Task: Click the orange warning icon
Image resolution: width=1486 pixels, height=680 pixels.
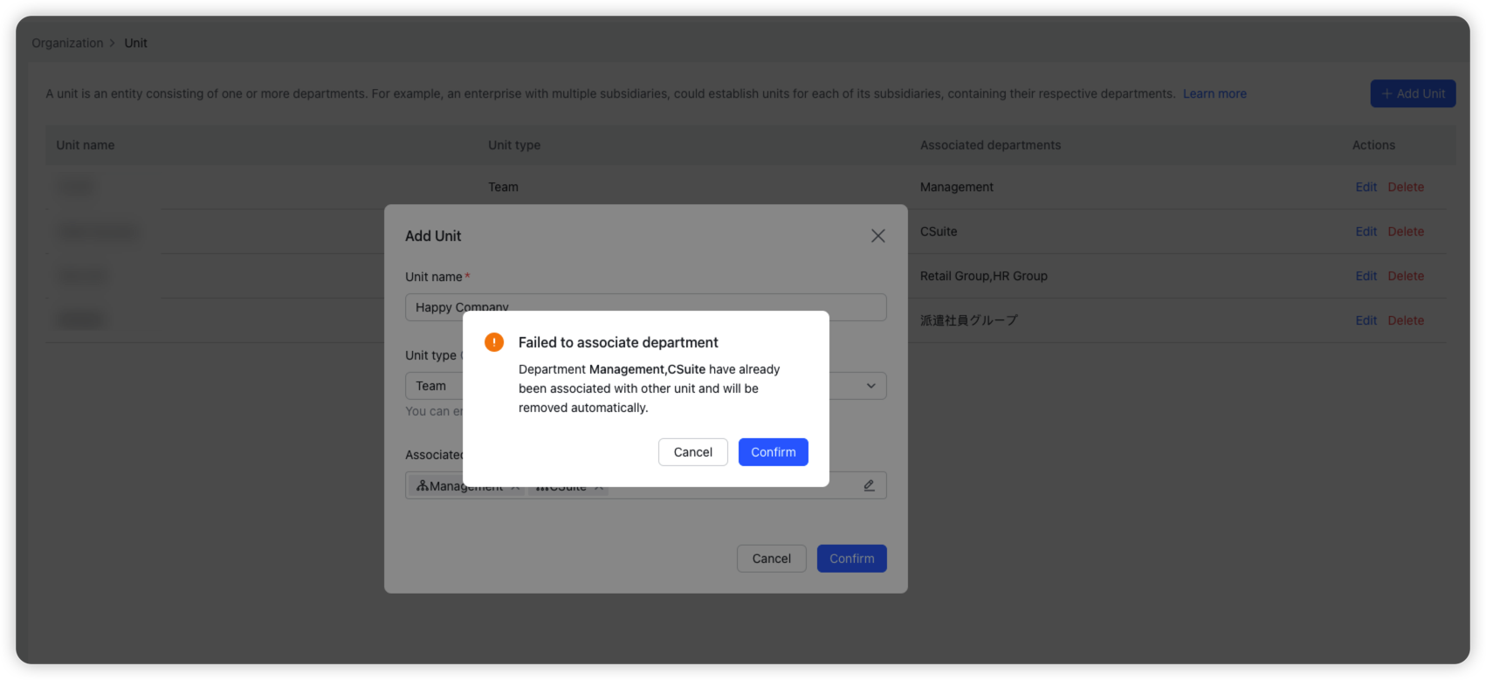Action: click(x=494, y=342)
